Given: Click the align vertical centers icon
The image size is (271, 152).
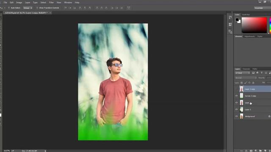Looking at the screenshot, I should (x=70, y=8).
